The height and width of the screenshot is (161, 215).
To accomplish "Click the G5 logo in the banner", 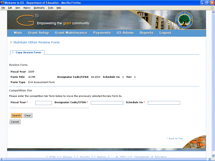I will point(28,20).
